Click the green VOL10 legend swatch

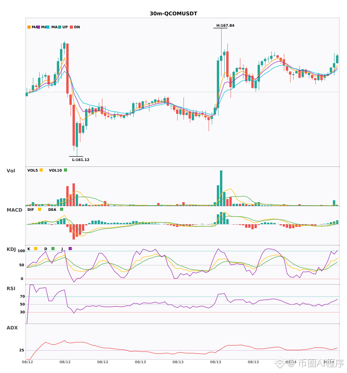tap(65, 170)
